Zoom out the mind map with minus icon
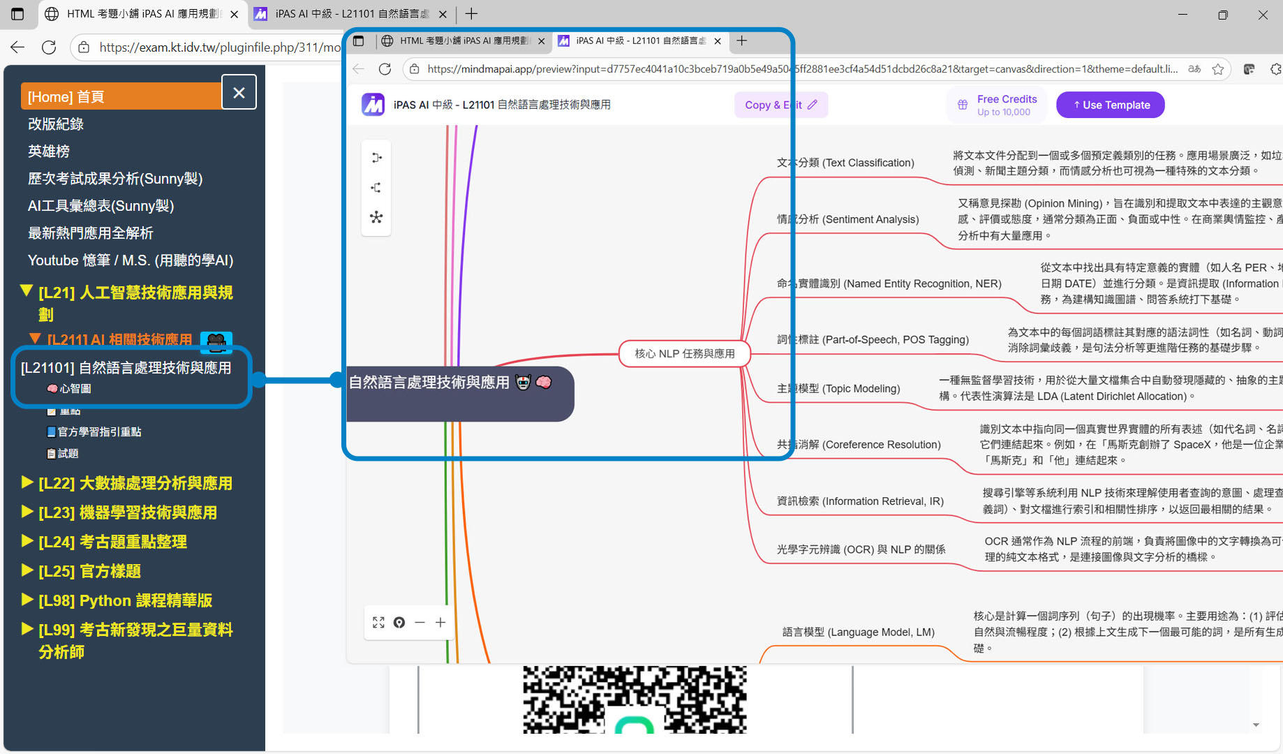Viewport: 1283px width, 754px height. pyautogui.click(x=420, y=622)
